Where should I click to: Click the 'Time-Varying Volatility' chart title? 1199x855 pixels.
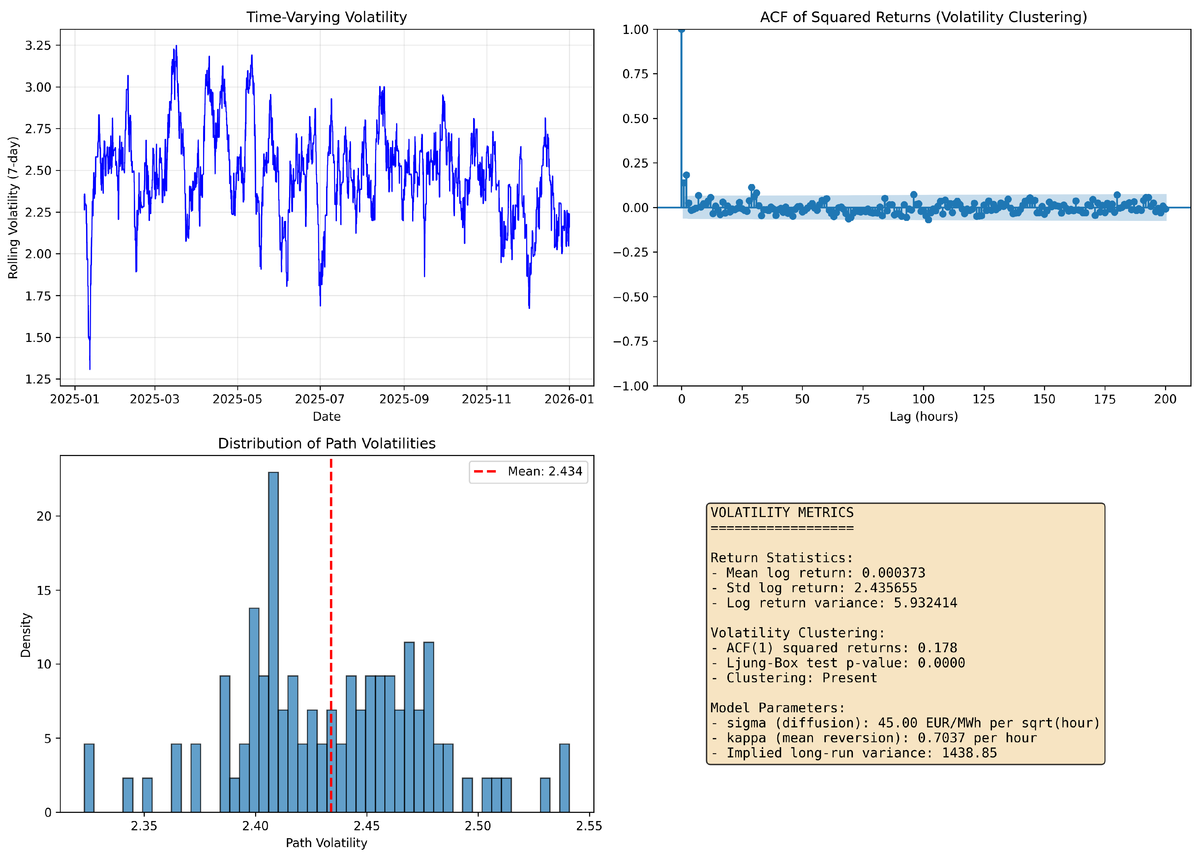coord(326,17)
